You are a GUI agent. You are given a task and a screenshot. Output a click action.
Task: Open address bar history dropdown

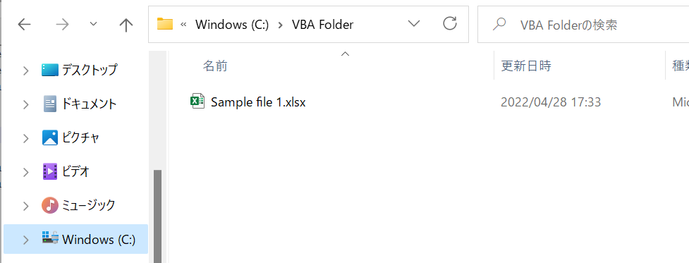414,24
